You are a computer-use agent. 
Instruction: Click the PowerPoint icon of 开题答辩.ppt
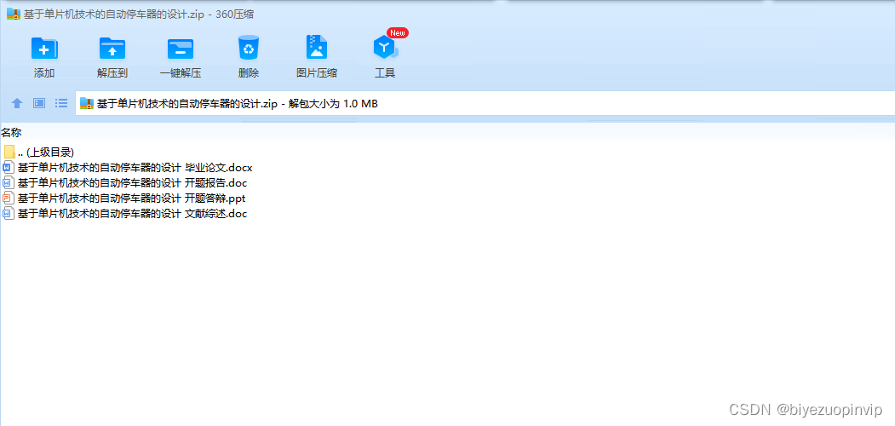(x=8, y=199)
